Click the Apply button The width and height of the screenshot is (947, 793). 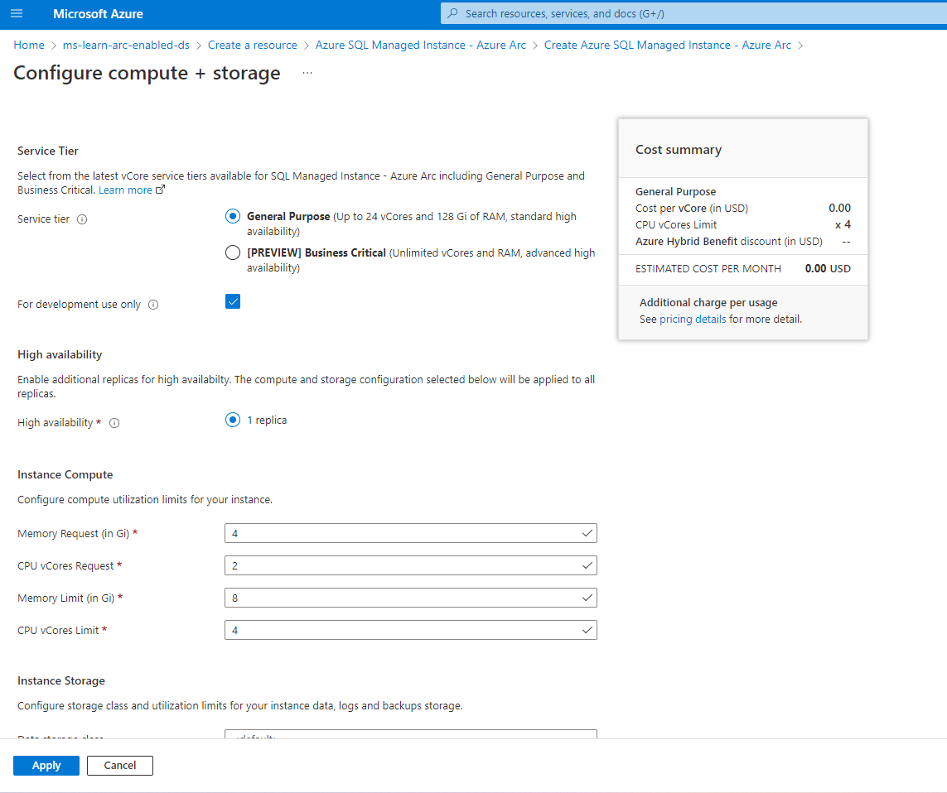(x=46, y=765)
